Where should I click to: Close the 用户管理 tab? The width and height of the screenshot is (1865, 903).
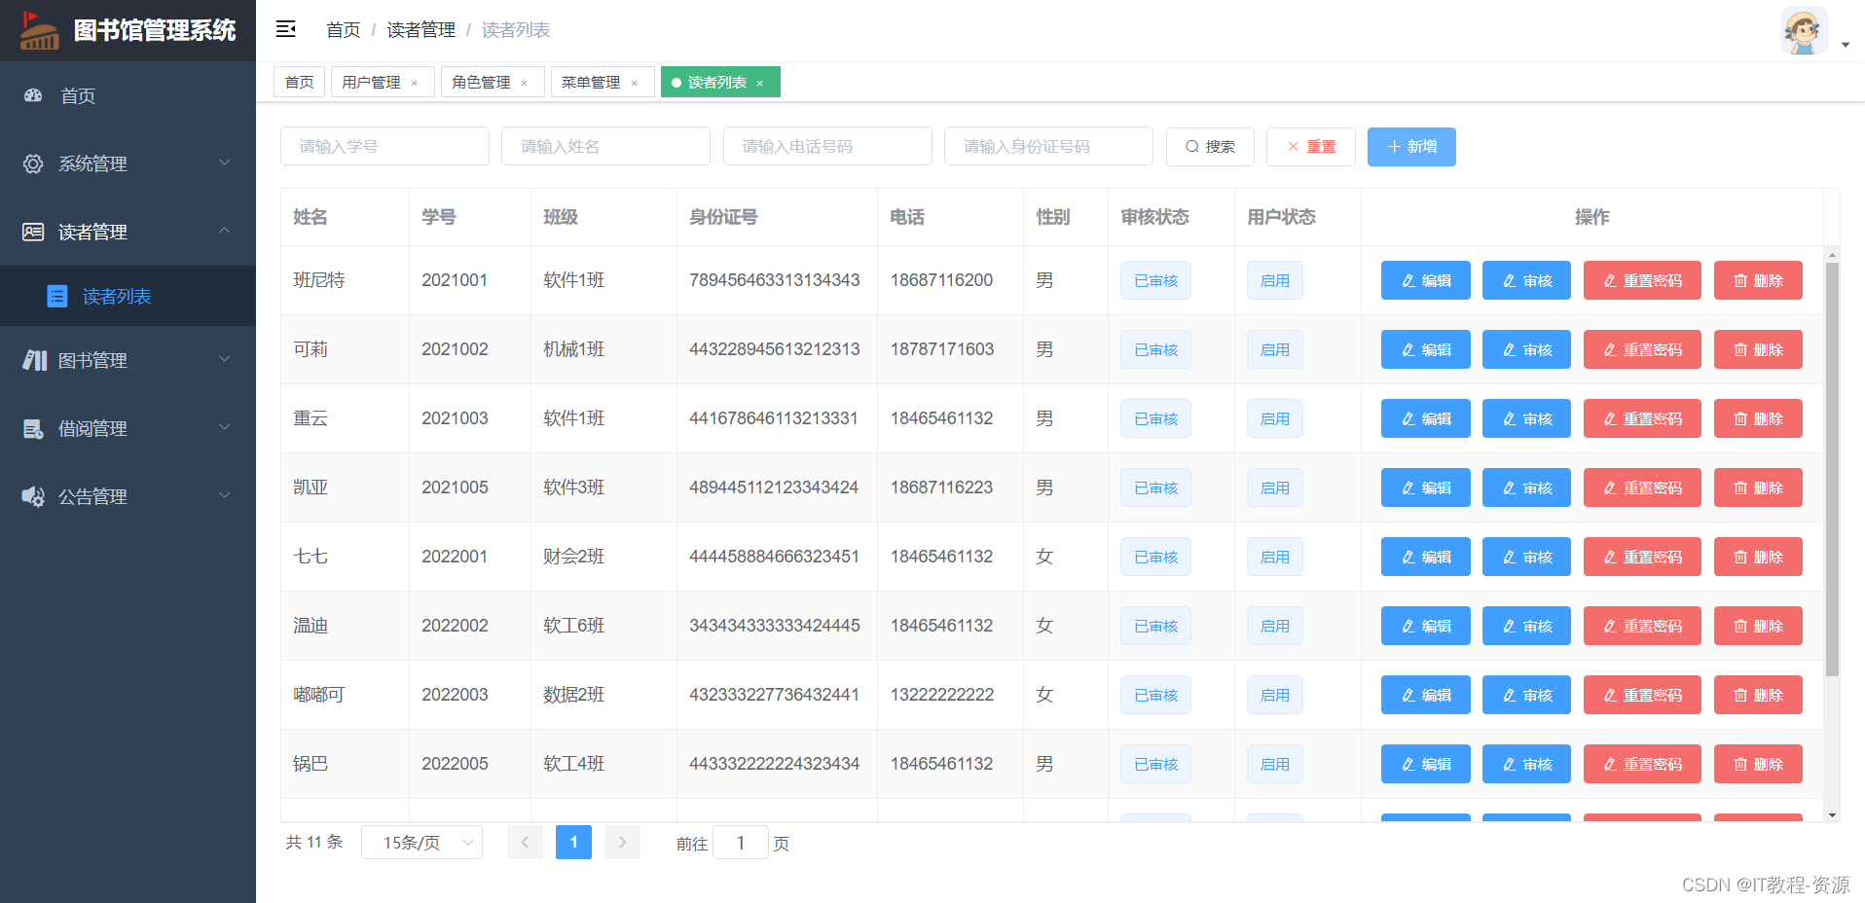415,83
